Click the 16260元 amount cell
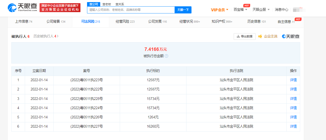Image resolution: width=326 pixels, height=140 pixels. click(x=153, y=127)
